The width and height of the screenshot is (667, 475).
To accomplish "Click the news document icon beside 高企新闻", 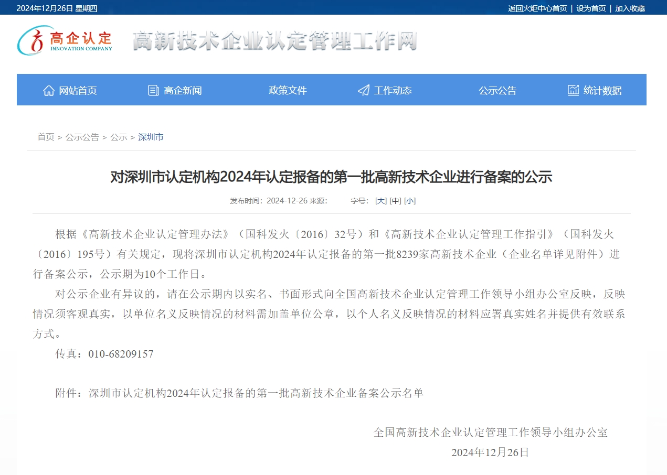I will point(153,90).
